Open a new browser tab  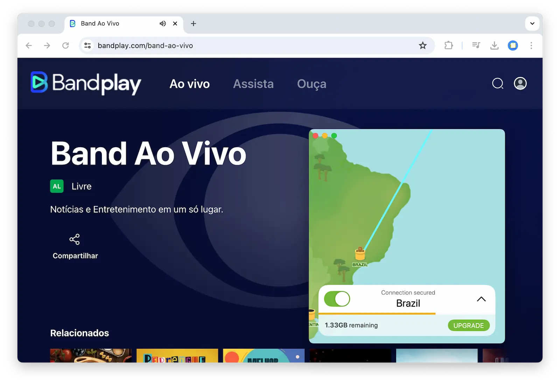[x=193, y=23]
